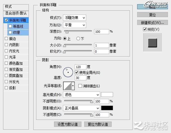Enable the 图案叠加 effect checkbox
This screenshot has width=171, height=133.
[6, 75]
